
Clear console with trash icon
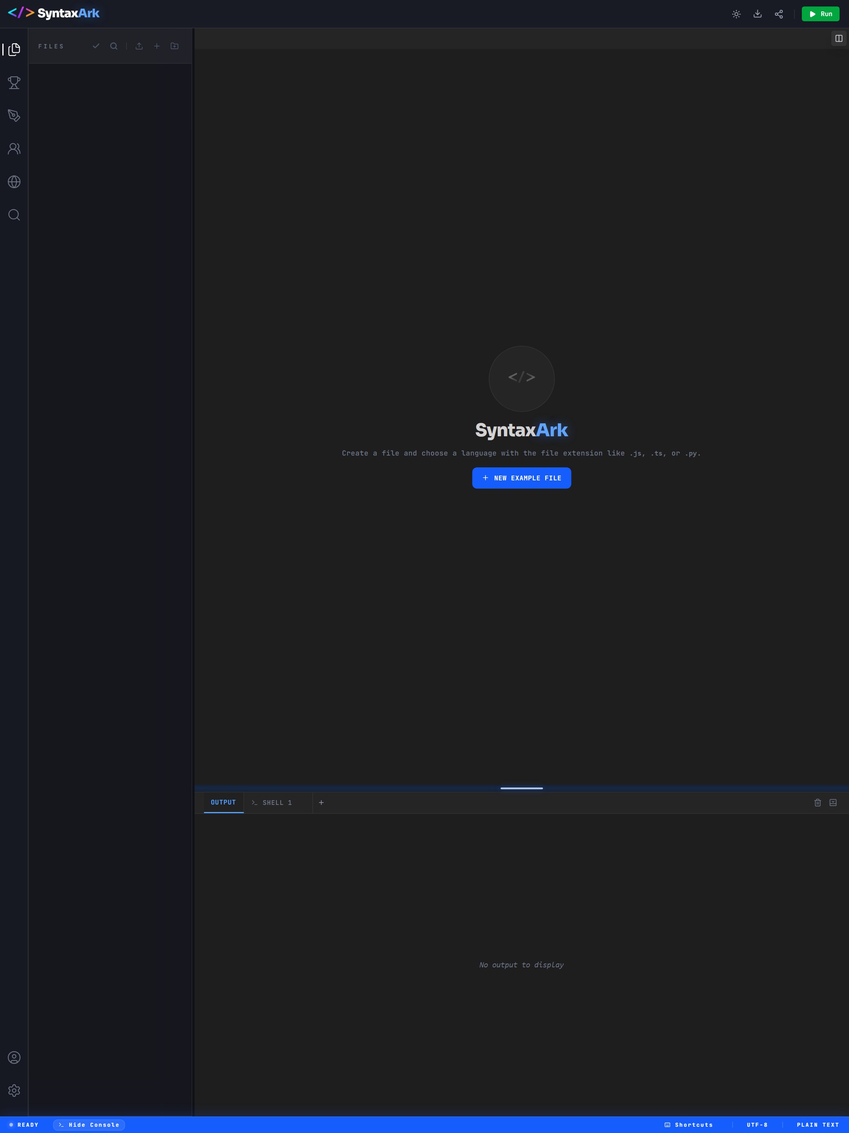(x=818, y=803)
